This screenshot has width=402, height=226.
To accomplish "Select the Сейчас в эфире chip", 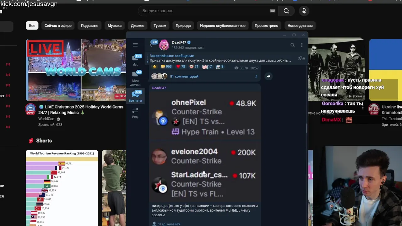I will (58, 25).
